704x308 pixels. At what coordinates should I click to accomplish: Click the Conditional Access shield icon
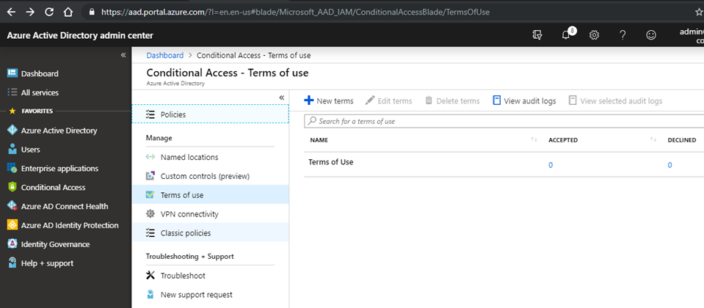click(x=12, y=188)
